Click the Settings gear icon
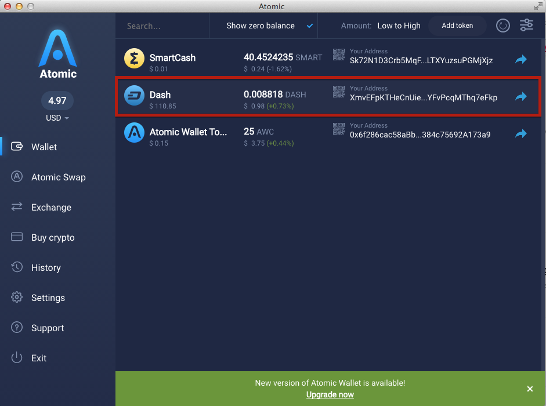 click(17, 297)
